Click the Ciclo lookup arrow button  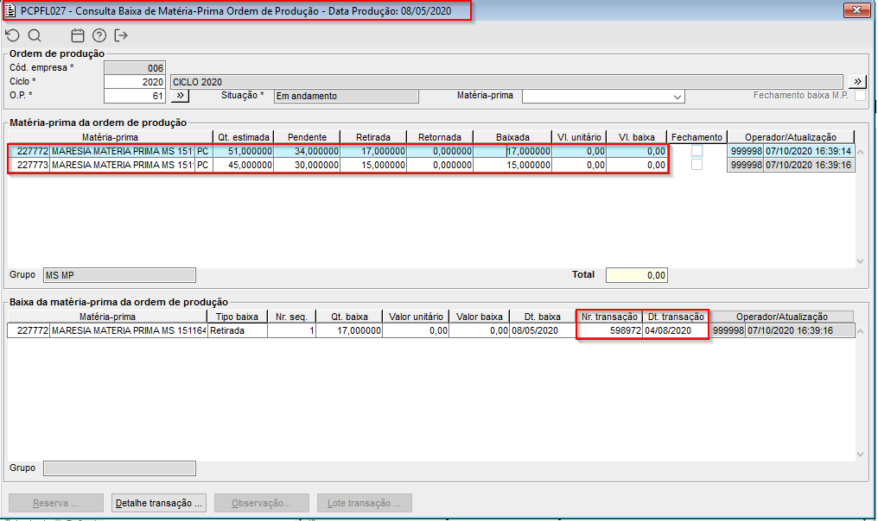[857, 82]
